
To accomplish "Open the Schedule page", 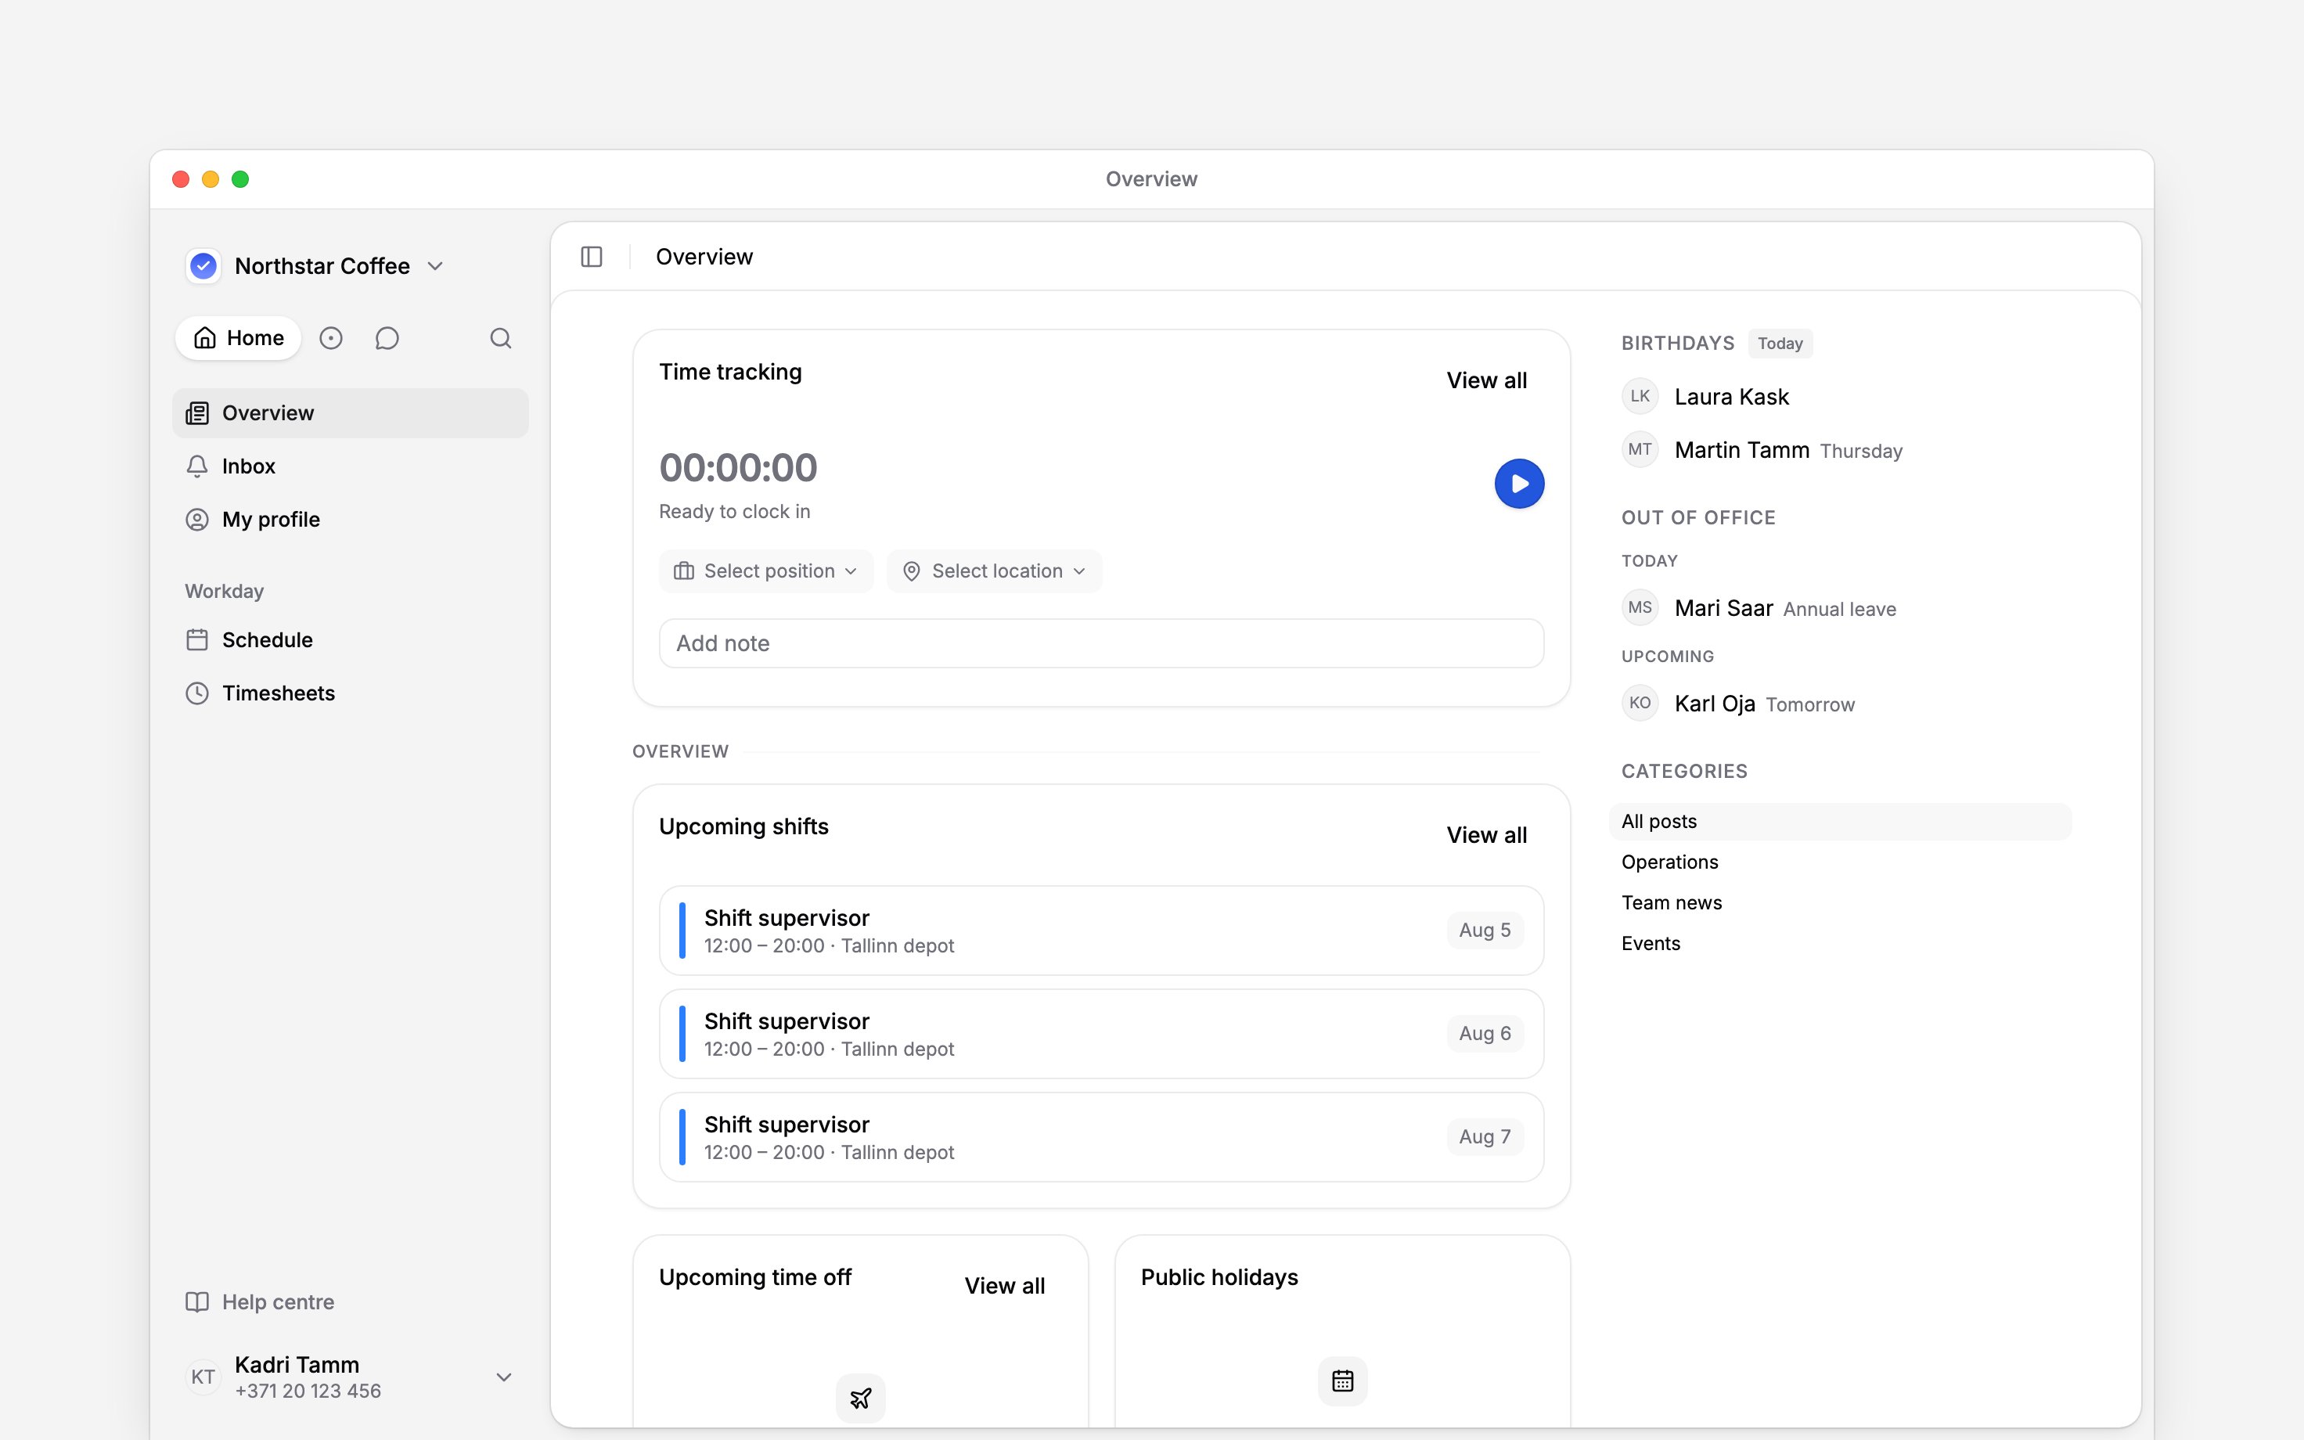I will click(351, 640).
